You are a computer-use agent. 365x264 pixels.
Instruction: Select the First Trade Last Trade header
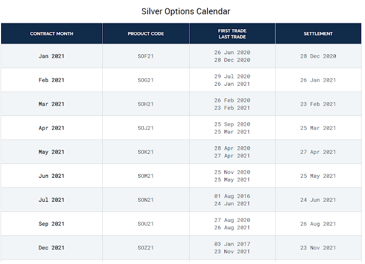(232, 34)
